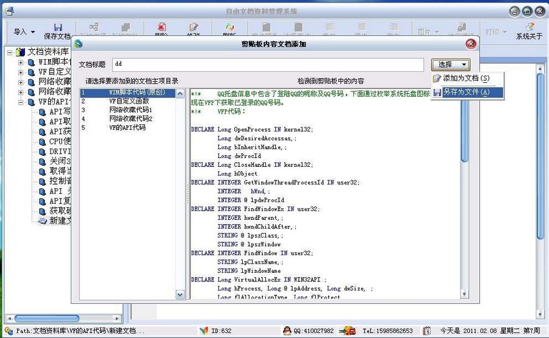The height and width of the screenshot is (338, 549).
Task: Select list row 4 网络收藏代码2
Action: [127, 119]
